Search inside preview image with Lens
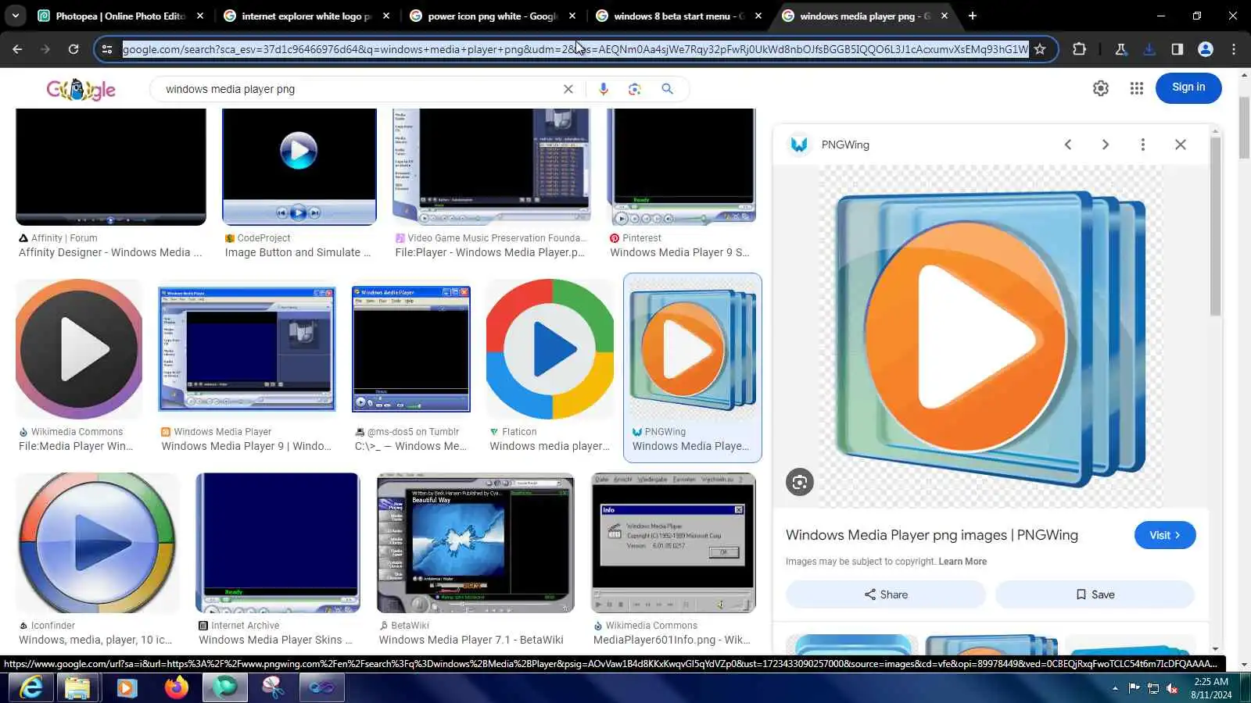Viewport: 1251px width, 703px height. [x=800, y=482]
